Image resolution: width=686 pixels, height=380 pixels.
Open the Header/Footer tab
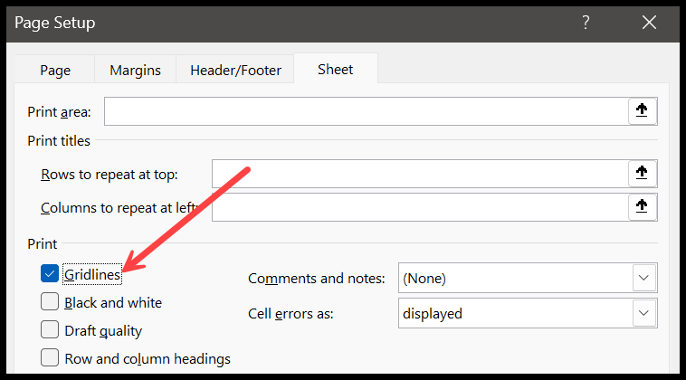(x=235, y=70)
